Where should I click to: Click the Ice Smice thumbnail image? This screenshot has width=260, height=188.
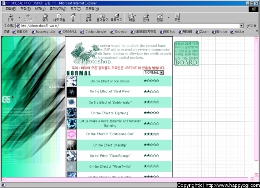coord(71,81)
